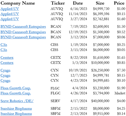Image resolution: width=126 pixels, height=116 pixels.
Task: Open Sunshine Biopharma 2/15/2022 link
Action: pos(16,109)
